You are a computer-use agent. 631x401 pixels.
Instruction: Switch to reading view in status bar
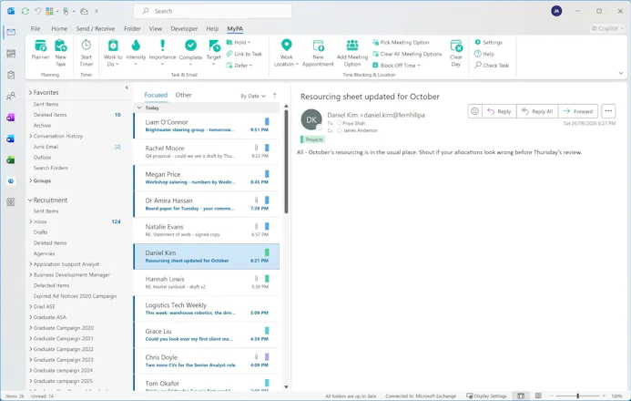click(538, 396)
